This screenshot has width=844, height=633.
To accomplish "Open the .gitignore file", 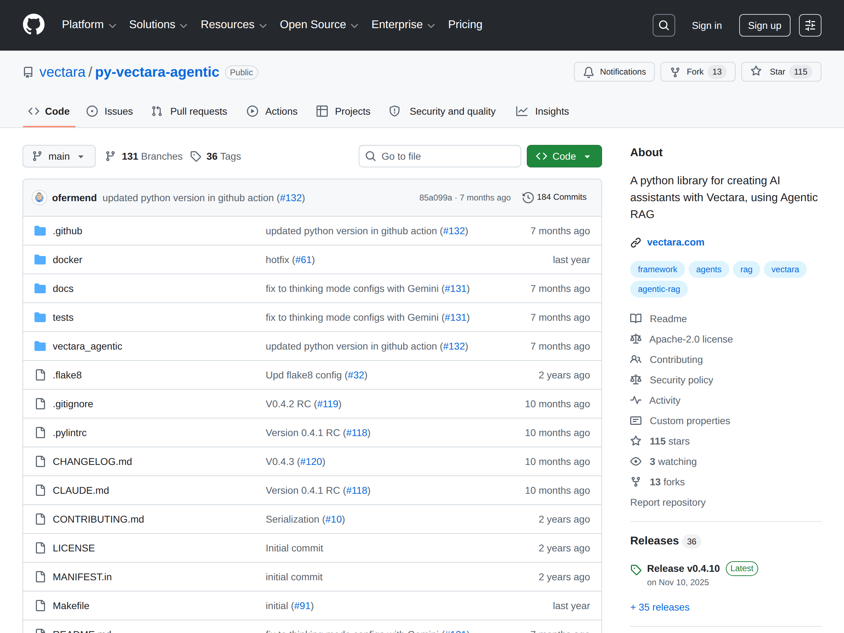I will 73,404.
